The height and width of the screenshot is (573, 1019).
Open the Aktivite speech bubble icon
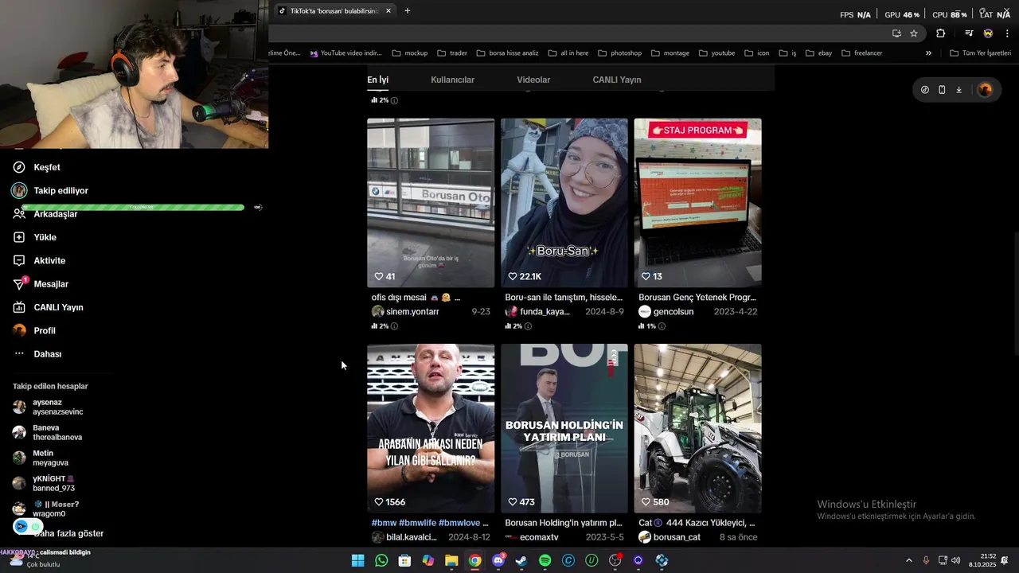click(19, 260)
